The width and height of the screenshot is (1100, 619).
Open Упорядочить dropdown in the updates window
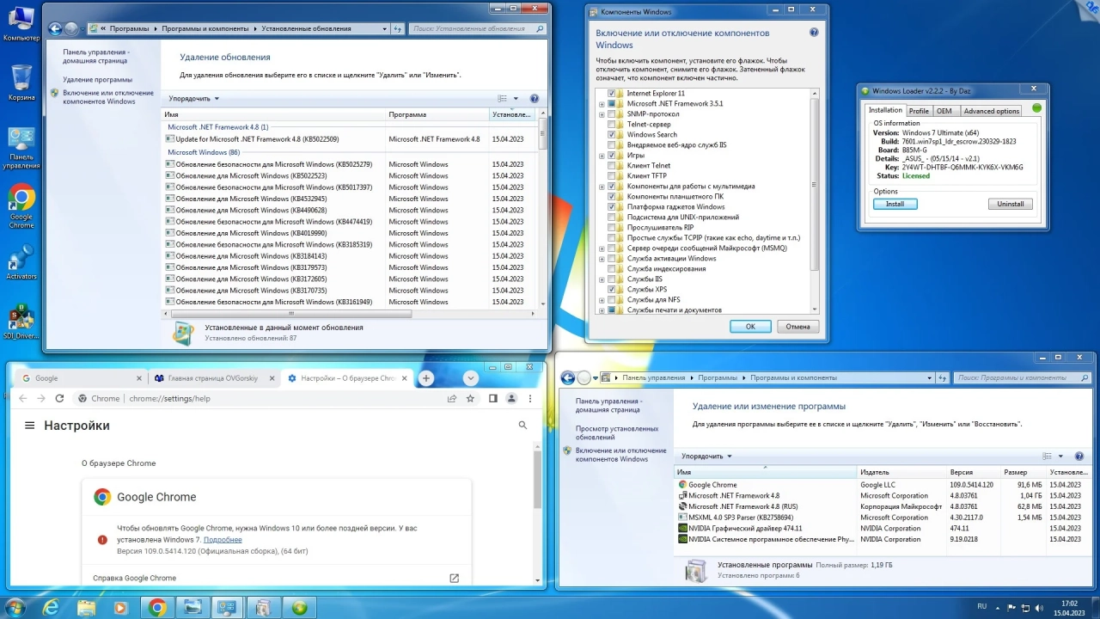(193, 99)
